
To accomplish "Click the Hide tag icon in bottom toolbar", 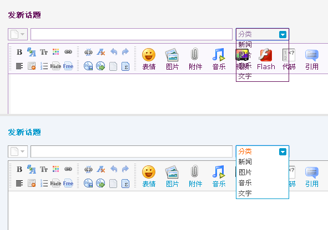I will point(55,184).
